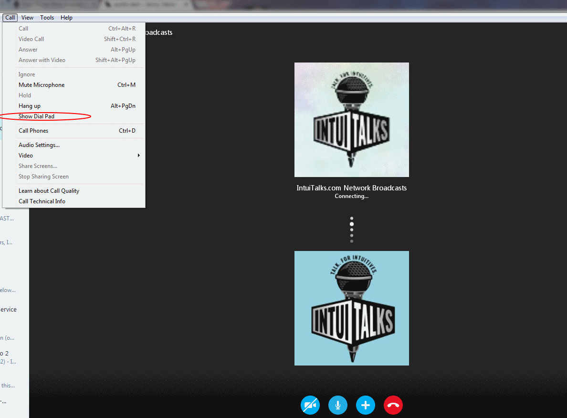Click Show Dial Pad menu entry
The image size is (567, 418).
(x=74, y=116)
